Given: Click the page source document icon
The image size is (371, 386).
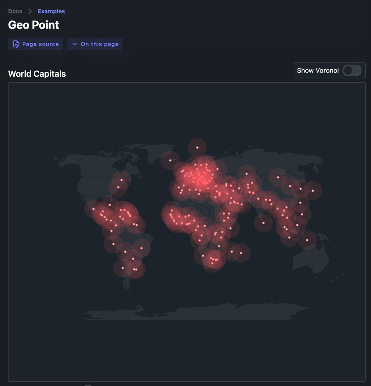Looking at the screenshot, I should [x=16, y=44].
